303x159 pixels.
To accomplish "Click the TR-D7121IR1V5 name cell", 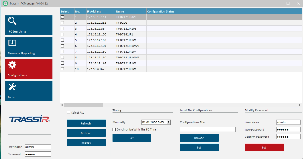I will point(131,29).
